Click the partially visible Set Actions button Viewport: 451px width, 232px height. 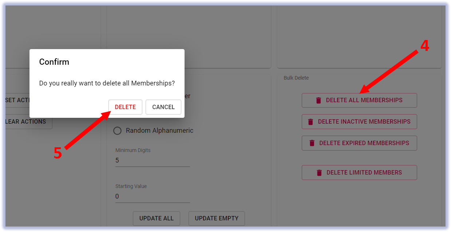pos(17,100)
